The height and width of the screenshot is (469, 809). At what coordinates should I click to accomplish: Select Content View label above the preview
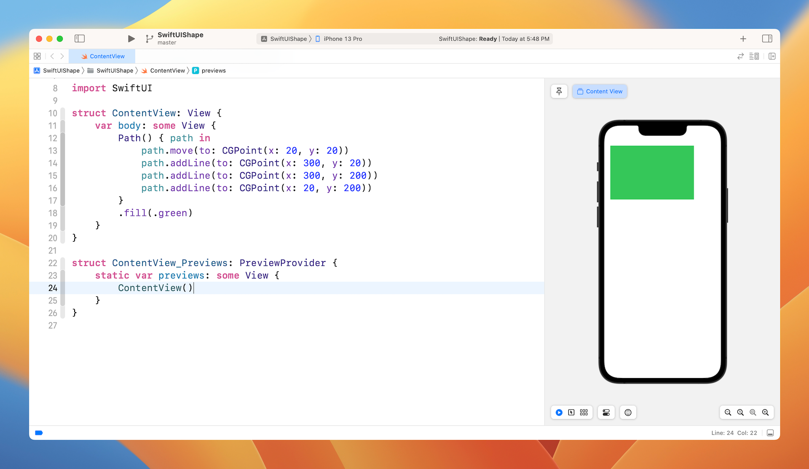click(600, 91)
